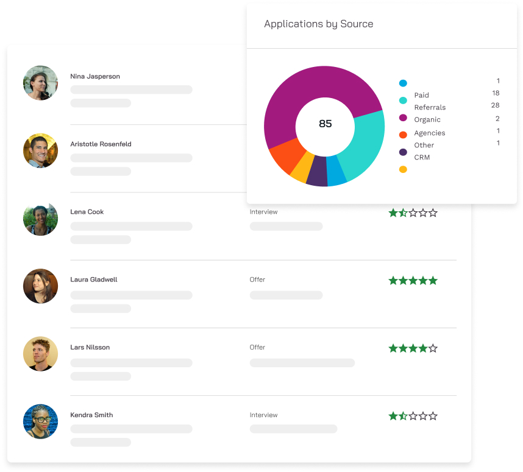This screenshot has width=523, height=472.
Task: Toggle the fifth star for Lars Nilsson
Action: (433, 348)
